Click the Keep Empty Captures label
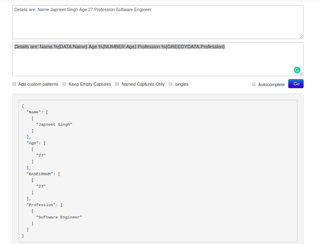This screenshot has width=323, height=244. pyautogui.click(x=90, y=84)
